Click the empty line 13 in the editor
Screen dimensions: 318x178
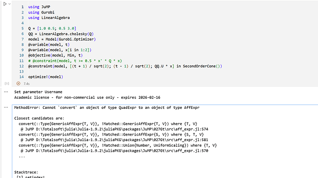coord(122,71)
